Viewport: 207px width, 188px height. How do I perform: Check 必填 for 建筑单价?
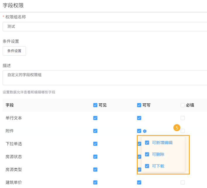pyautogui.click(x=183, y=182)
